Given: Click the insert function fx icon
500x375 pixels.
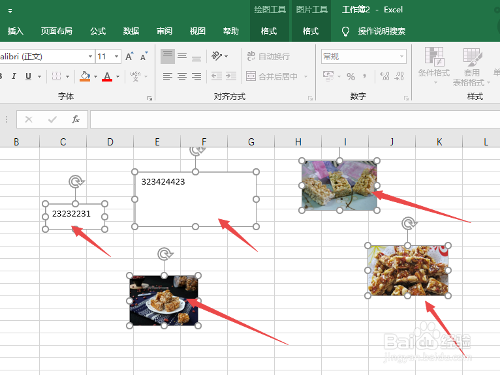Looking at the screenshot, I should (x=76, y=119).
